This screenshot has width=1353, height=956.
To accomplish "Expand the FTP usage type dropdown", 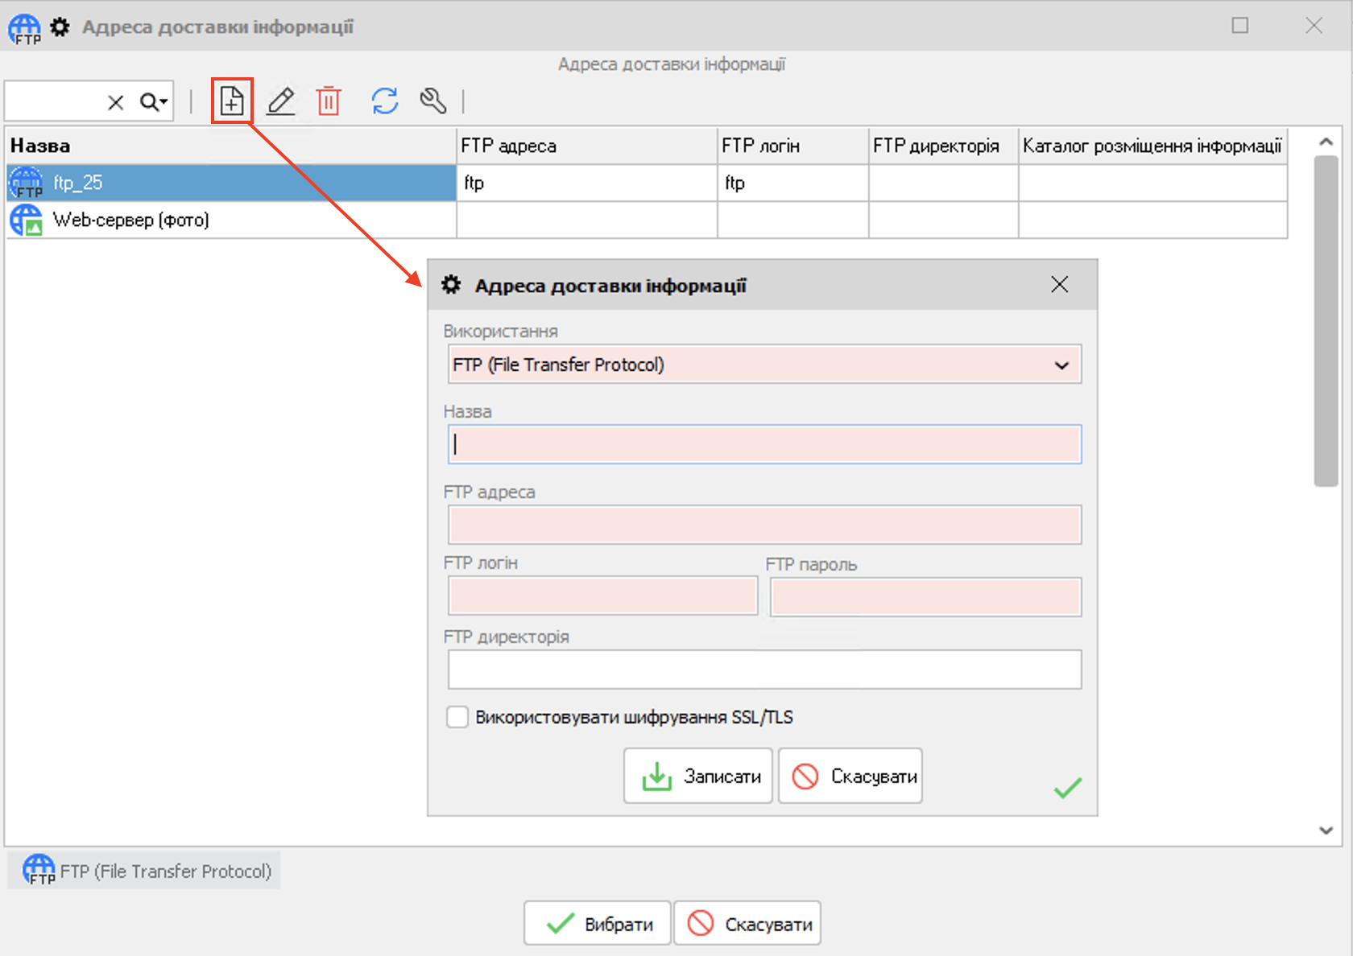I will coord(1061,365).
